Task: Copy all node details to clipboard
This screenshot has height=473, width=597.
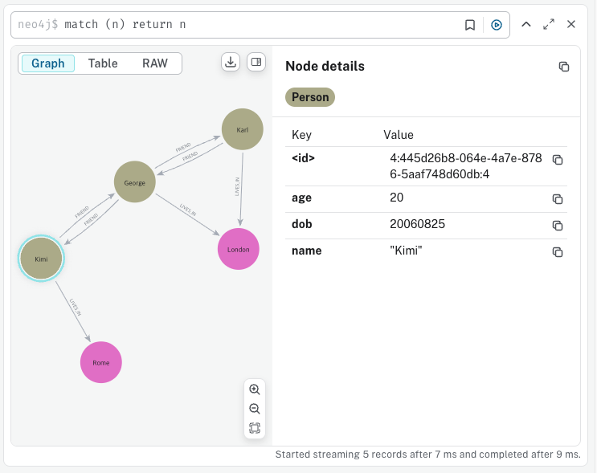Action: 564,67
